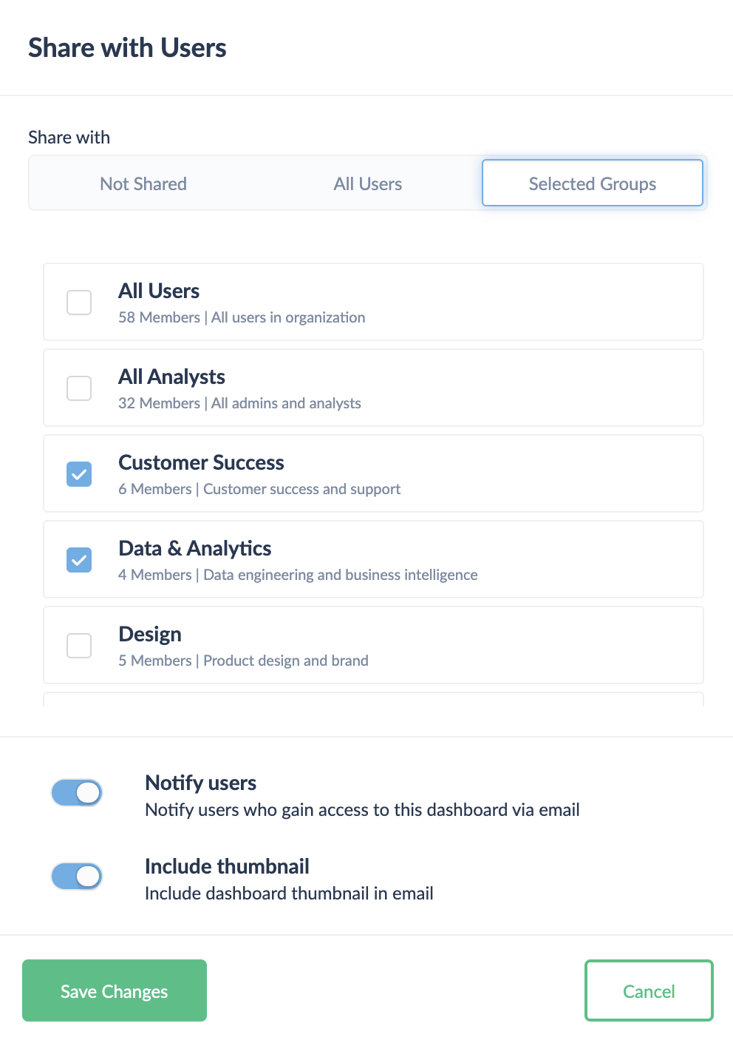Click the Notify users label text
Image resolution: width=733 pixels, height=1043 pixels.
201,783
